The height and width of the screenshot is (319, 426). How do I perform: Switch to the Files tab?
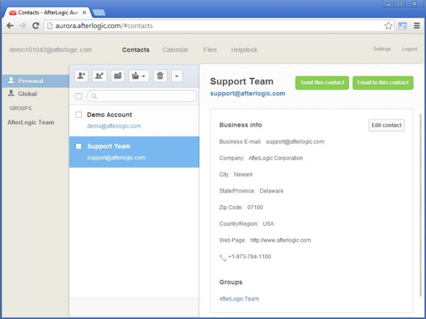pyautogui.click(x=210, y=50)
